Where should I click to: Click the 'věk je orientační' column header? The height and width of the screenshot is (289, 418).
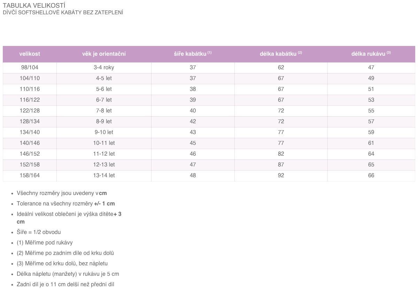104,54
